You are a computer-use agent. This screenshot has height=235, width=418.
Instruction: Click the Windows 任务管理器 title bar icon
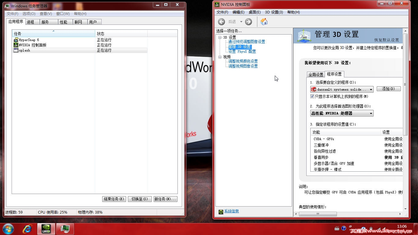point(7,6)
